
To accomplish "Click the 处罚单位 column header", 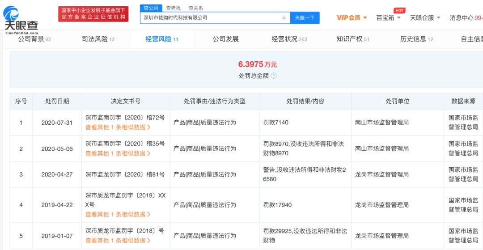I will pyautogui.click(x=398, y=101).
